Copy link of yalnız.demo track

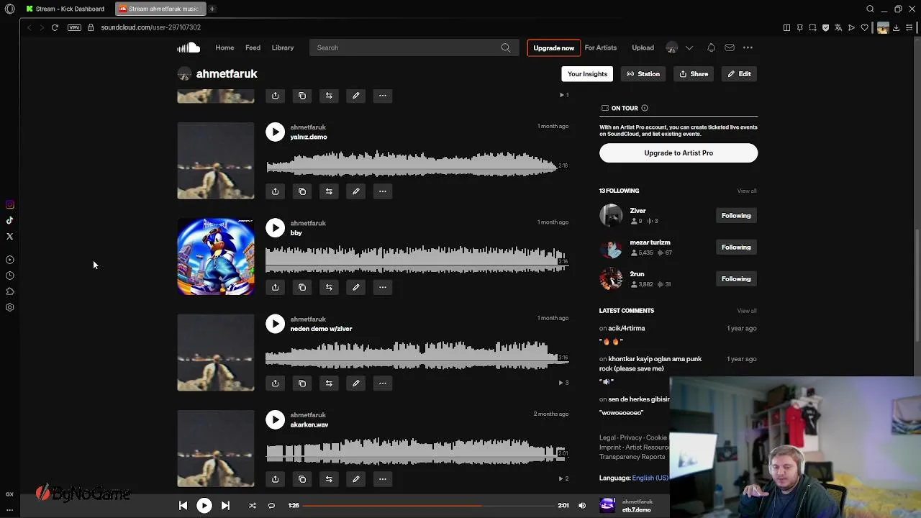(302, 191)
